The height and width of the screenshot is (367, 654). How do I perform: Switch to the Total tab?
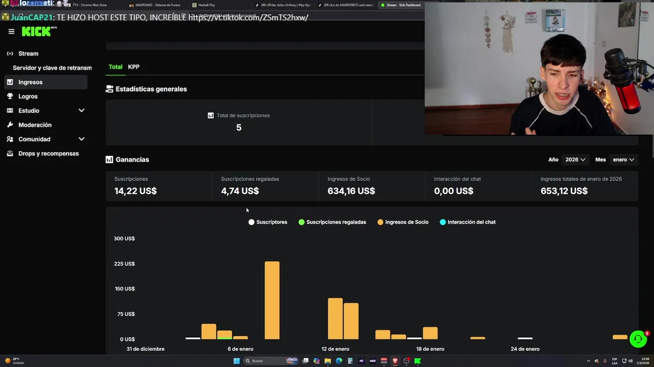115,67
